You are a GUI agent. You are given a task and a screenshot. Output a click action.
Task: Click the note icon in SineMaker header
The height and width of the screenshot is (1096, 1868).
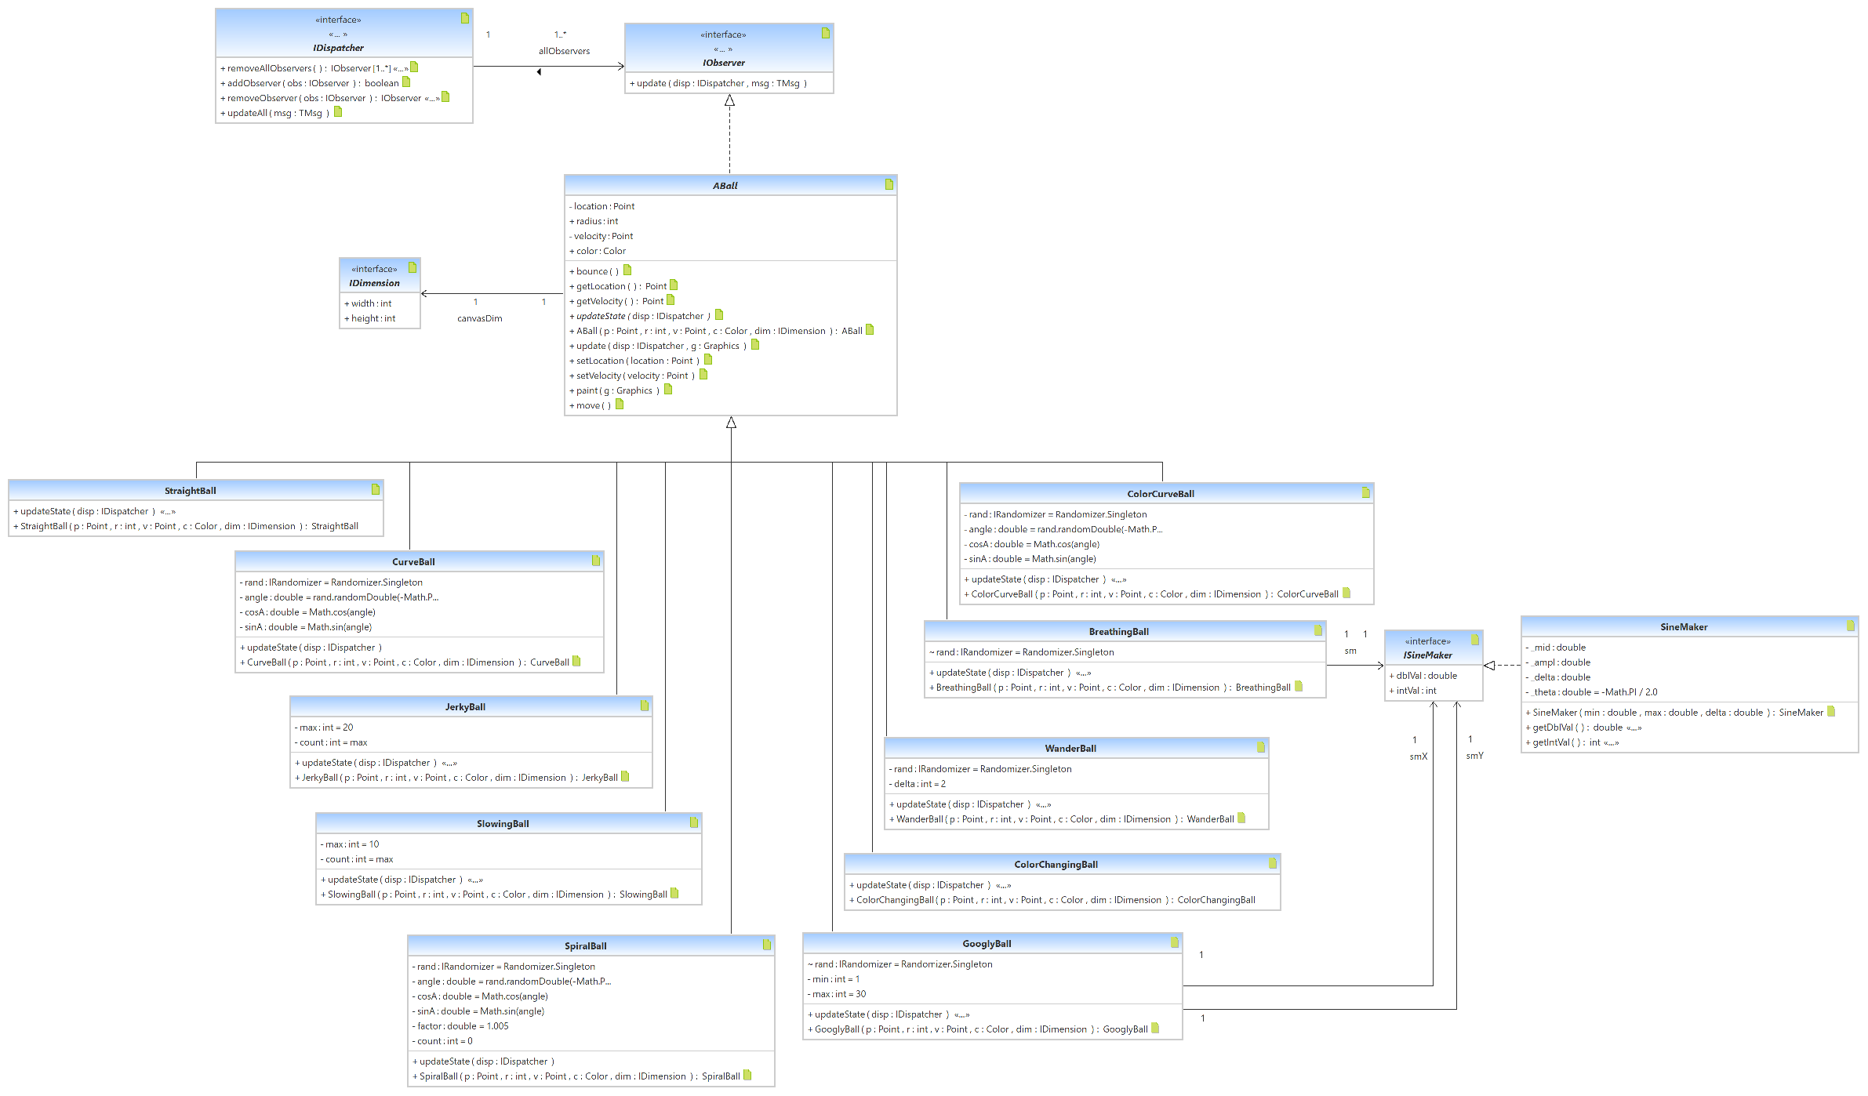1850,626
